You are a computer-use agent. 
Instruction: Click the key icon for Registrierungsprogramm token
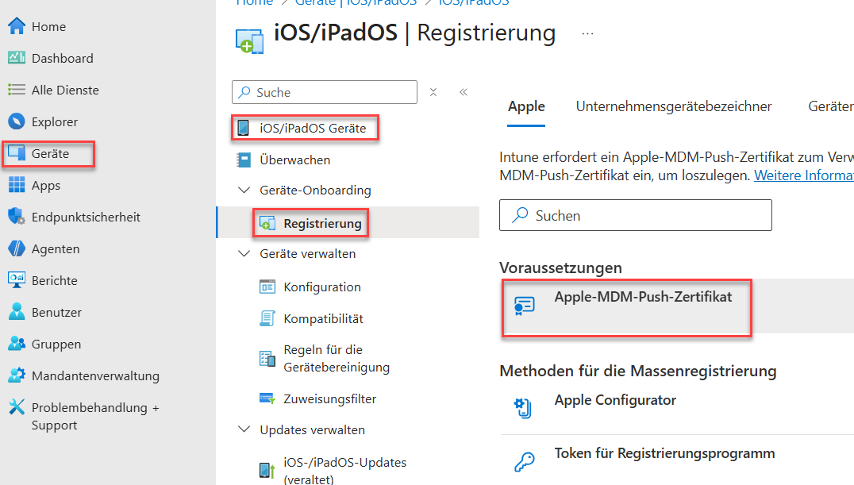click(x=523, y=462)
